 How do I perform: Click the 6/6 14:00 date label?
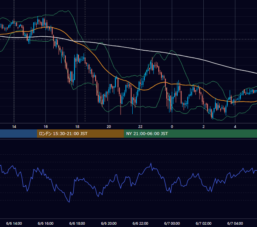tap(14, 223)
